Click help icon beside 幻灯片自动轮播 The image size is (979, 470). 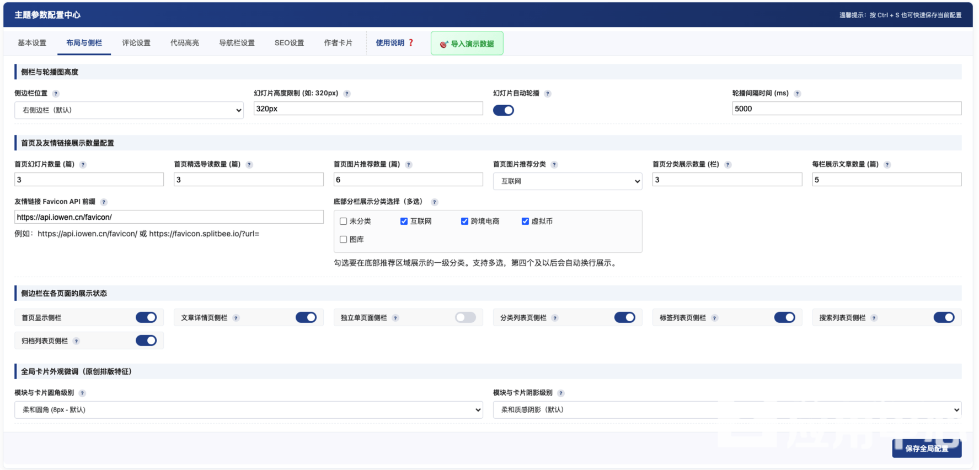[548, 94]
